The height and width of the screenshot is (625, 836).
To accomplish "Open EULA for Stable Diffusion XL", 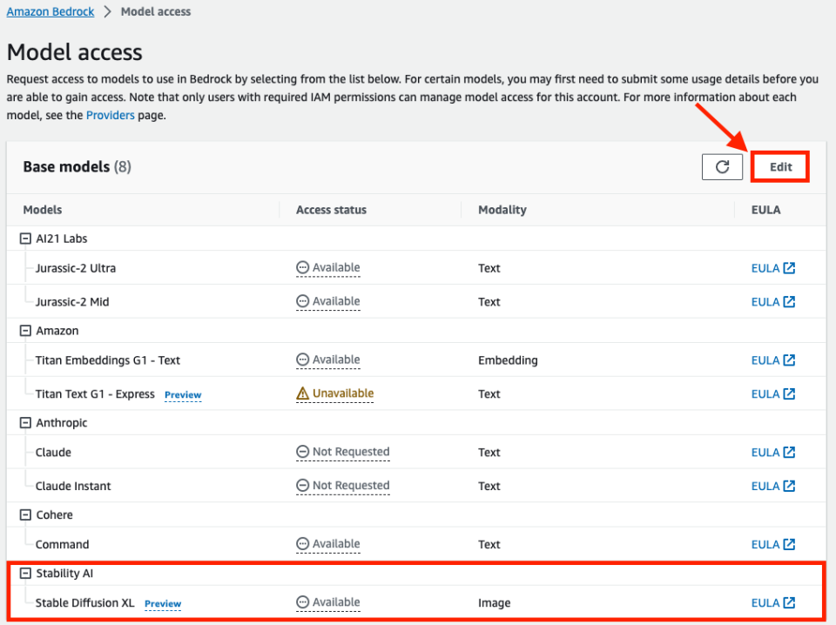I will (x=772, y=603).
